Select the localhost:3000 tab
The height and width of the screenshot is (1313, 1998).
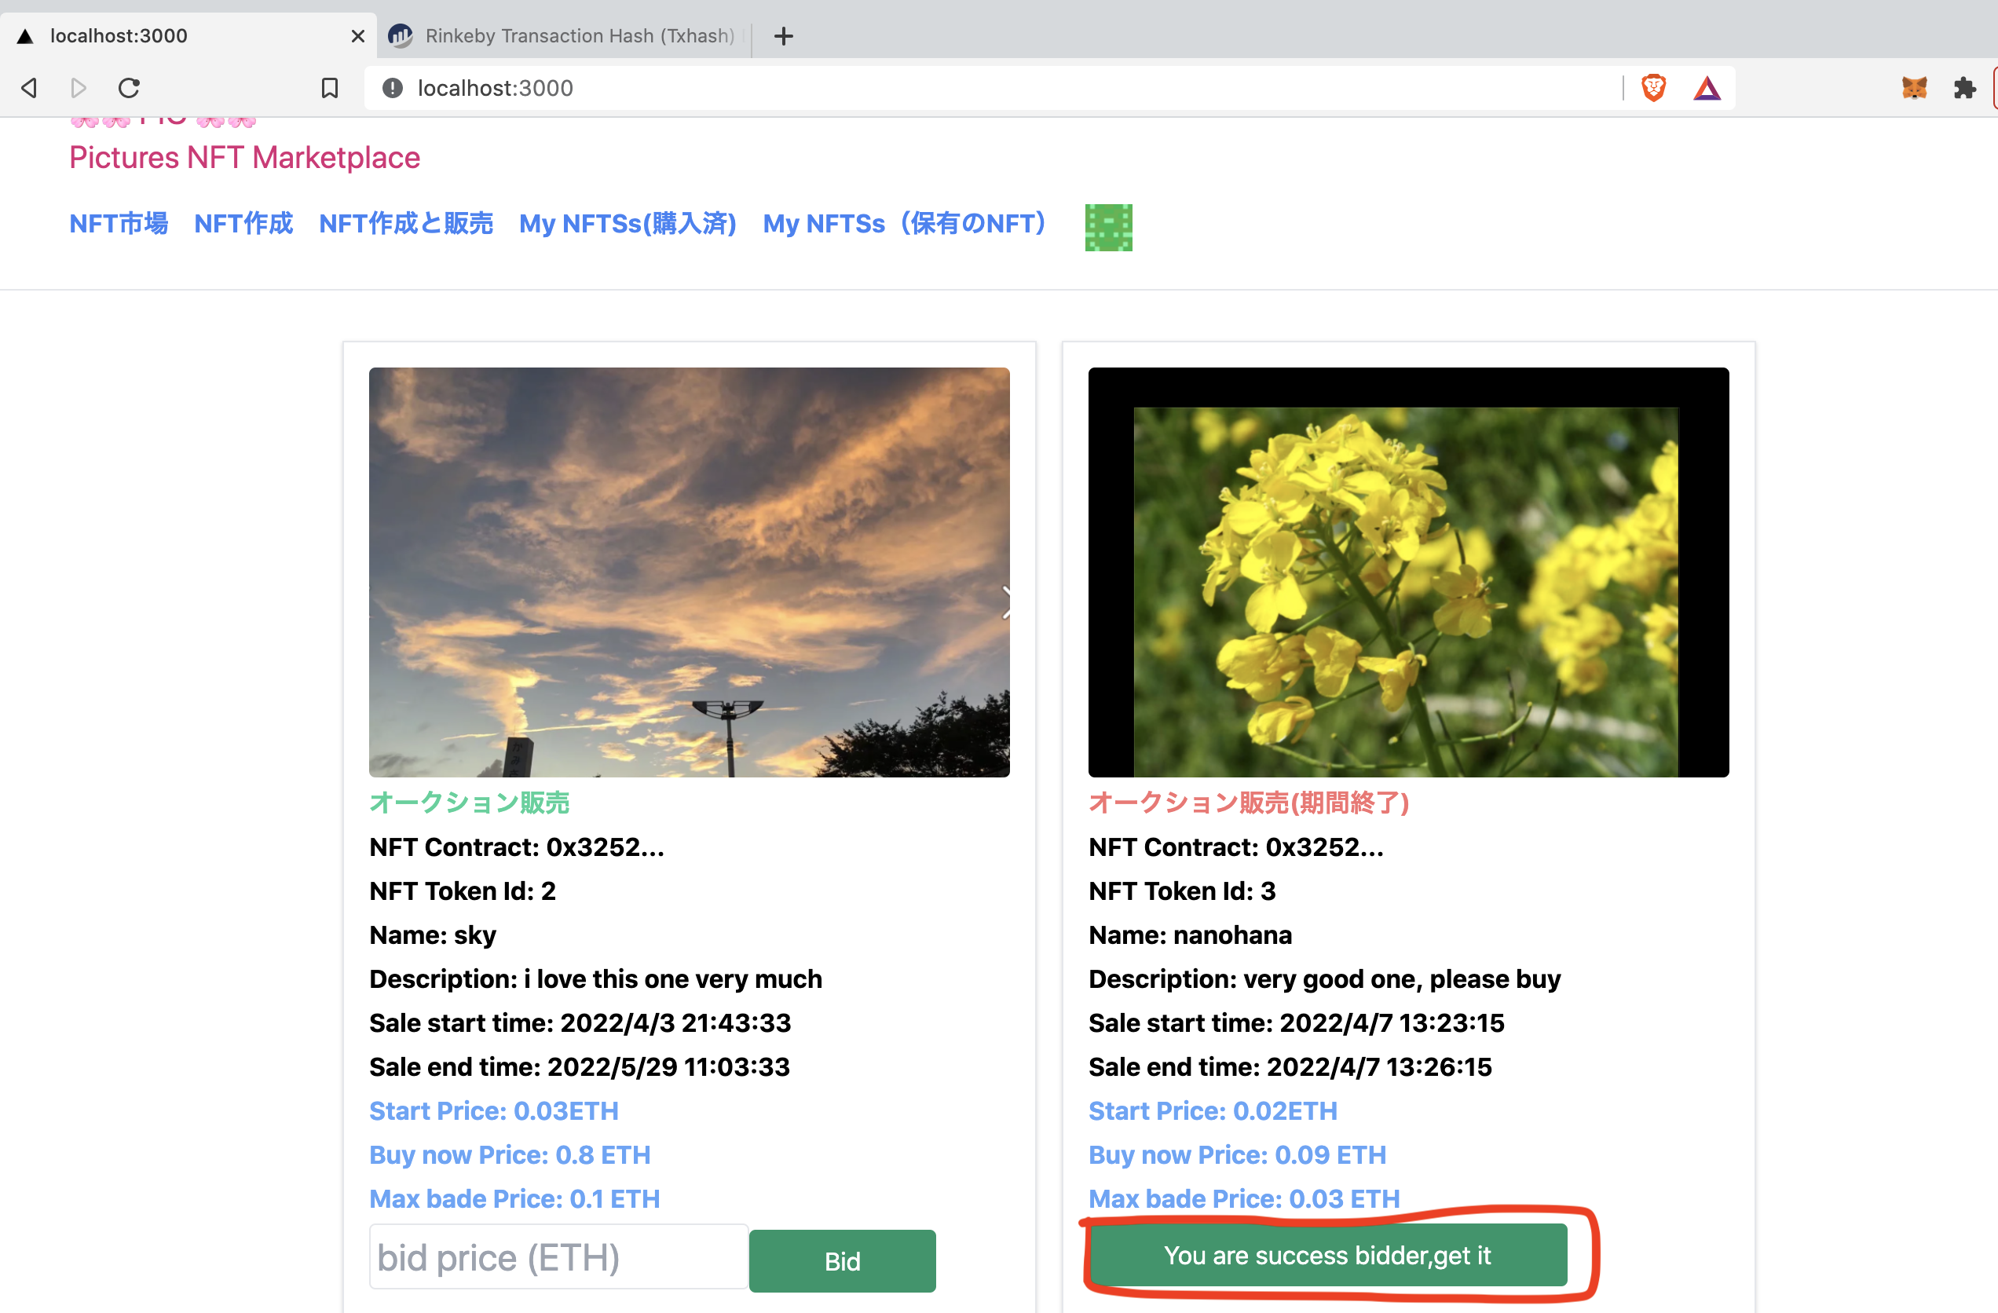(189, 36)
